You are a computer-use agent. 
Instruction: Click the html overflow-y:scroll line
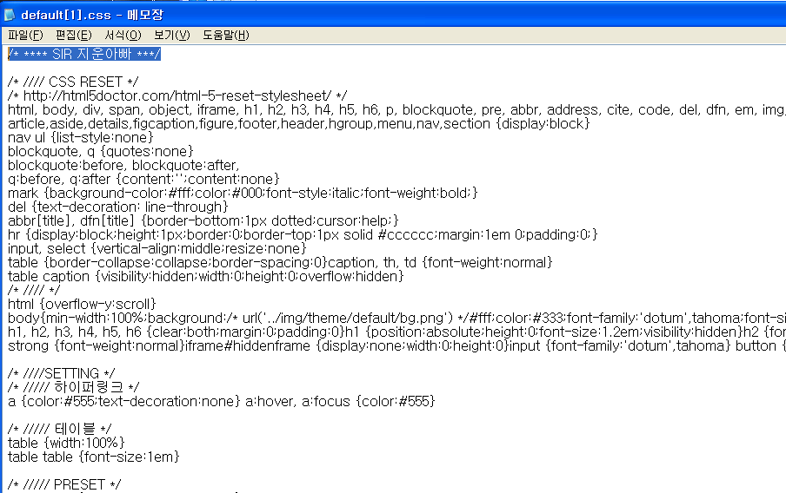tap(82, 305)
